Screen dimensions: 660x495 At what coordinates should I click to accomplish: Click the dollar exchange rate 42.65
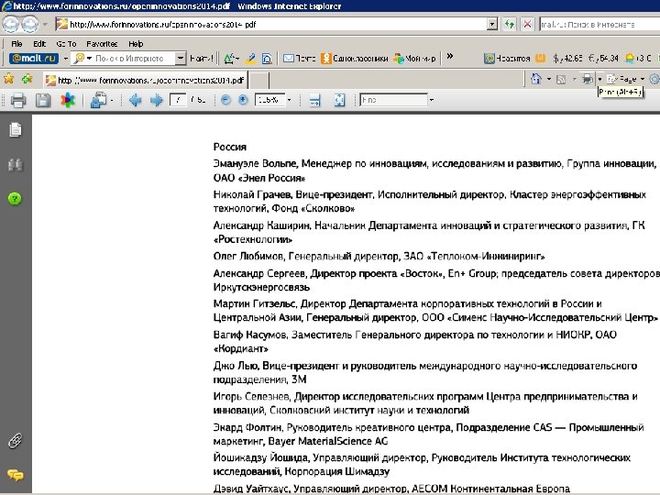point(567,58)
